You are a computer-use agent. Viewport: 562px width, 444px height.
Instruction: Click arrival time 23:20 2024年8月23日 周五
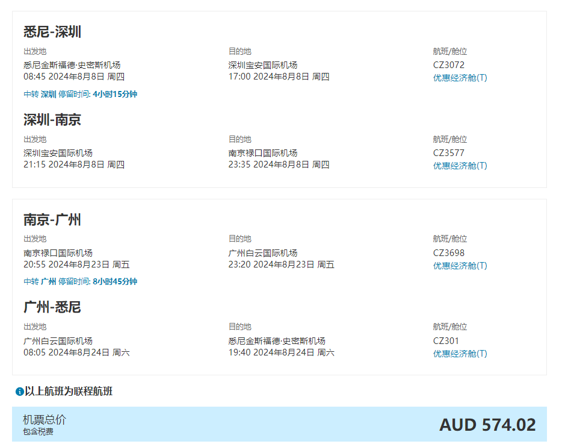click(282, 265)
